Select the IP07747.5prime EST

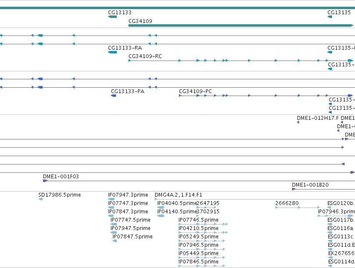click(x=113, y=224)
